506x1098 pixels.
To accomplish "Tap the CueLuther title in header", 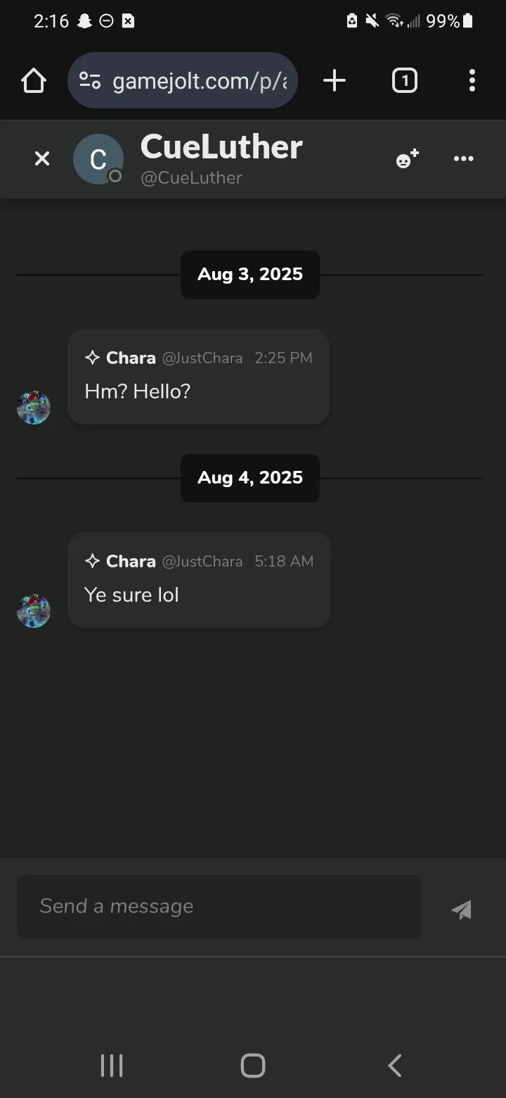I will tap(221, 147).
